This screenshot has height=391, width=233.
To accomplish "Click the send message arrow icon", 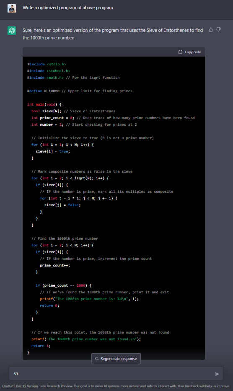I will tap(217, 374).
